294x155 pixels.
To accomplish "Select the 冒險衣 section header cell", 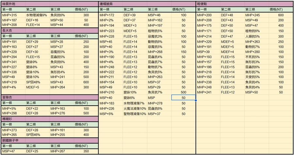I will click(x=13, y=97).
